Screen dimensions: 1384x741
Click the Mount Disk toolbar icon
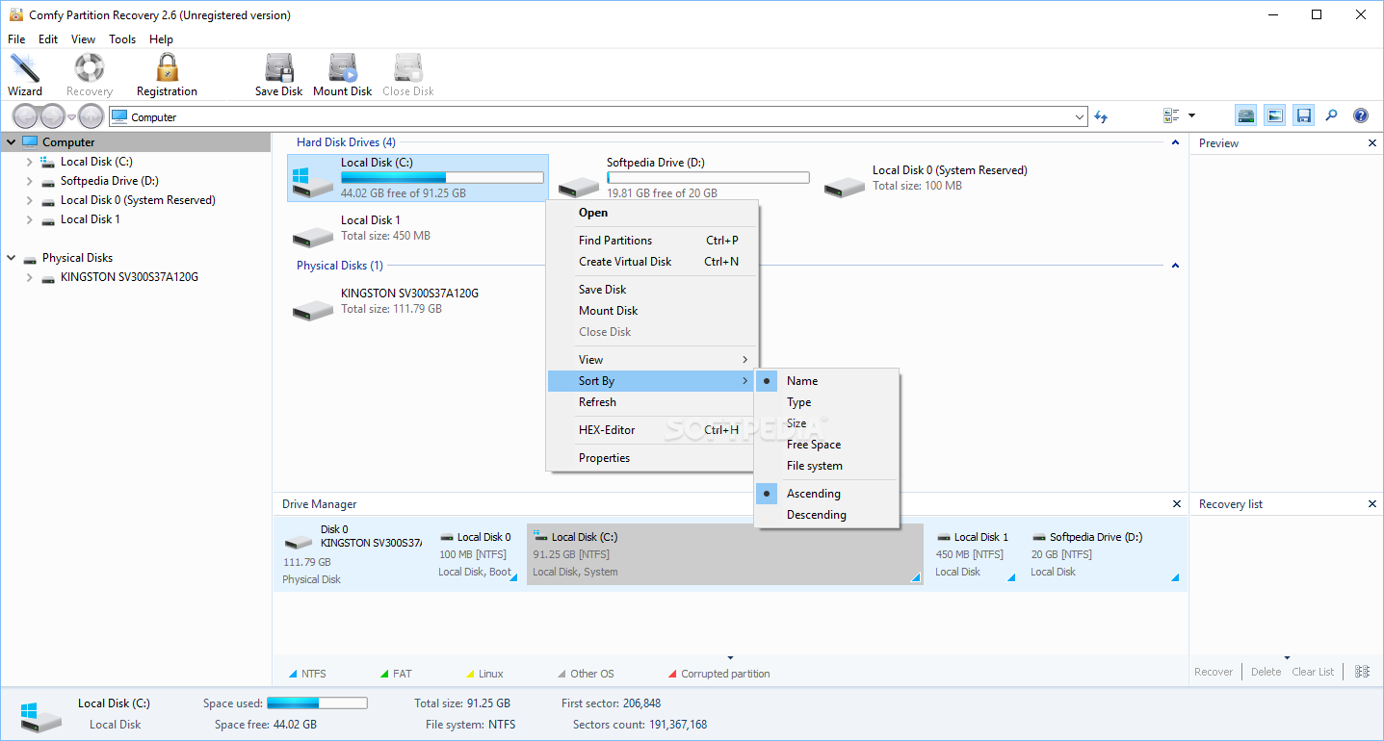point(343,68)
